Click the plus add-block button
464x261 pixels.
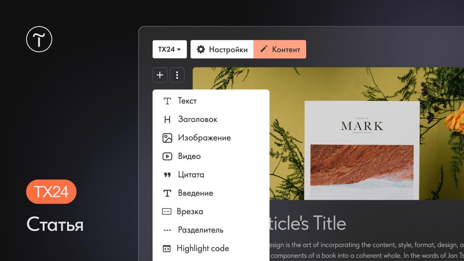coord(160,75)
